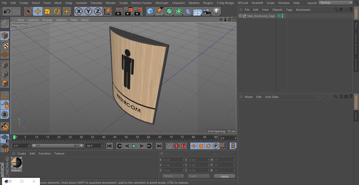Toggle viewport maximize icon
The image size is (359, 185).
point(234,20)
